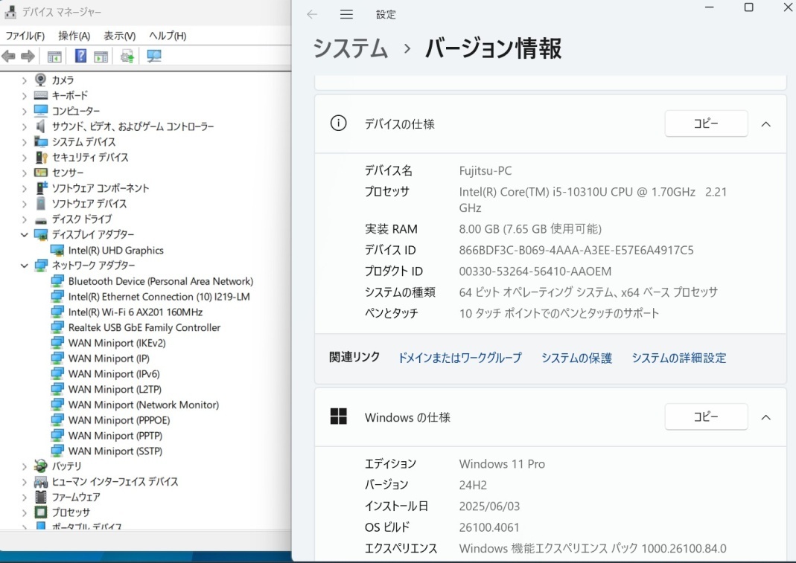Click the back arrow in Settings window
This screenshot has width=796, height=563.
click(x=312, y=14)
